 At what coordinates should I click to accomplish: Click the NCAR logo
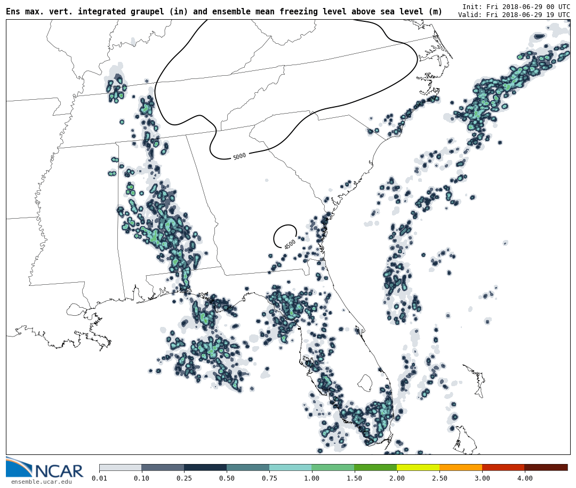point(45,469)
